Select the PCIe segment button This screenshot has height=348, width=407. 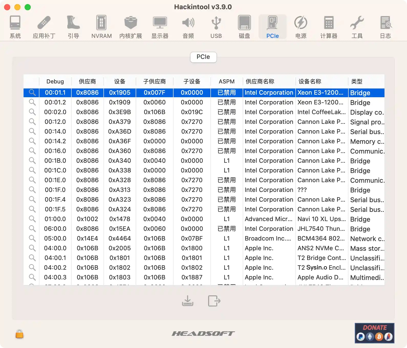point(203,57)
